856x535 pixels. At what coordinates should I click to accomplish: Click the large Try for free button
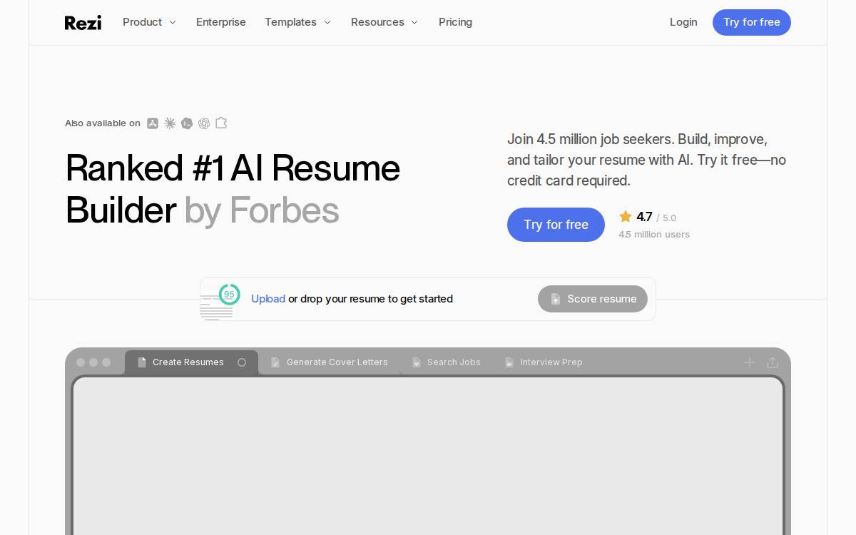[x=556, y=225]
